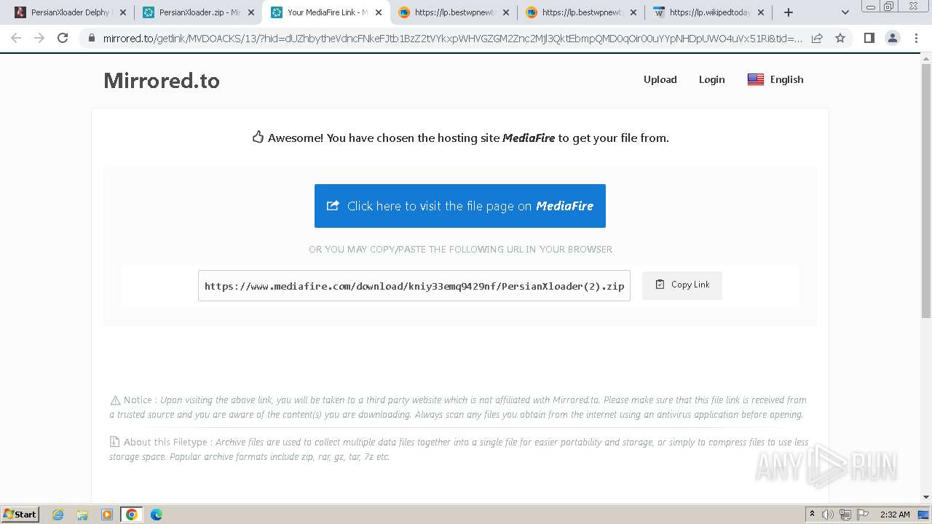Screen dimensions: 932x524
Task: Close the lp.wikipedtoday tab
Action: coord(761,12)
